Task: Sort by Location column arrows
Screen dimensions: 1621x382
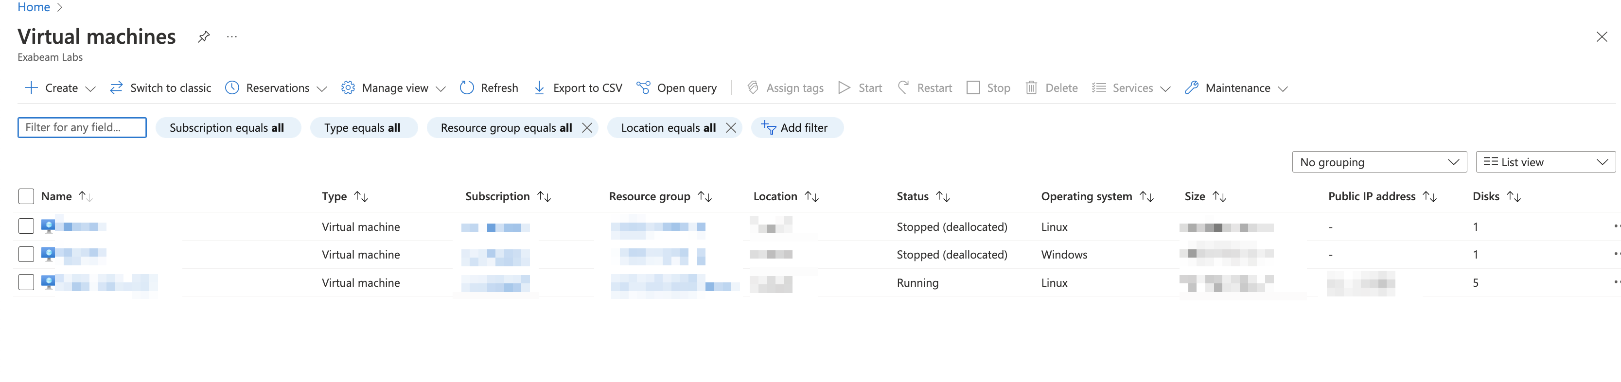Action: (812, 197)
